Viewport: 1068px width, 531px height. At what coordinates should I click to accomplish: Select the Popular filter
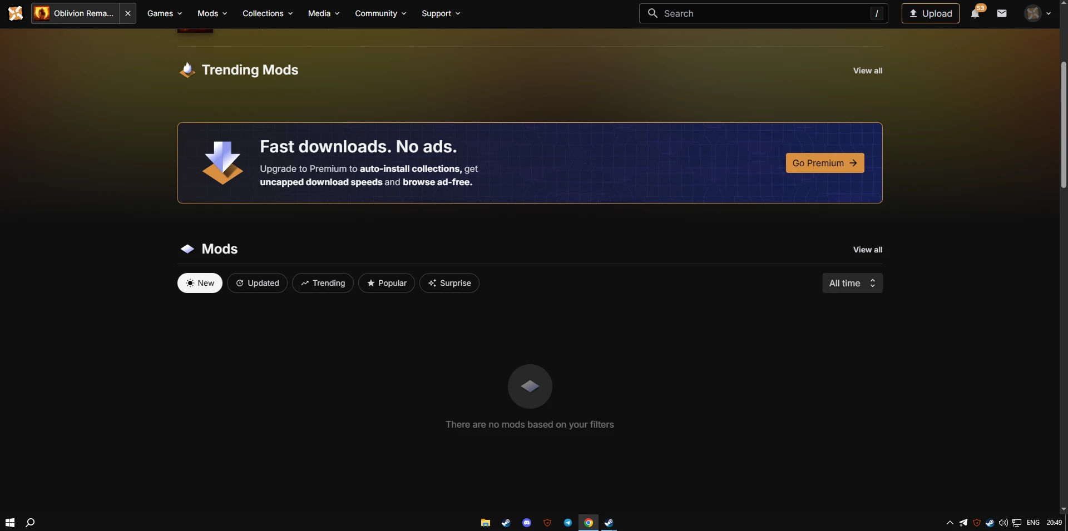point(387,283)
